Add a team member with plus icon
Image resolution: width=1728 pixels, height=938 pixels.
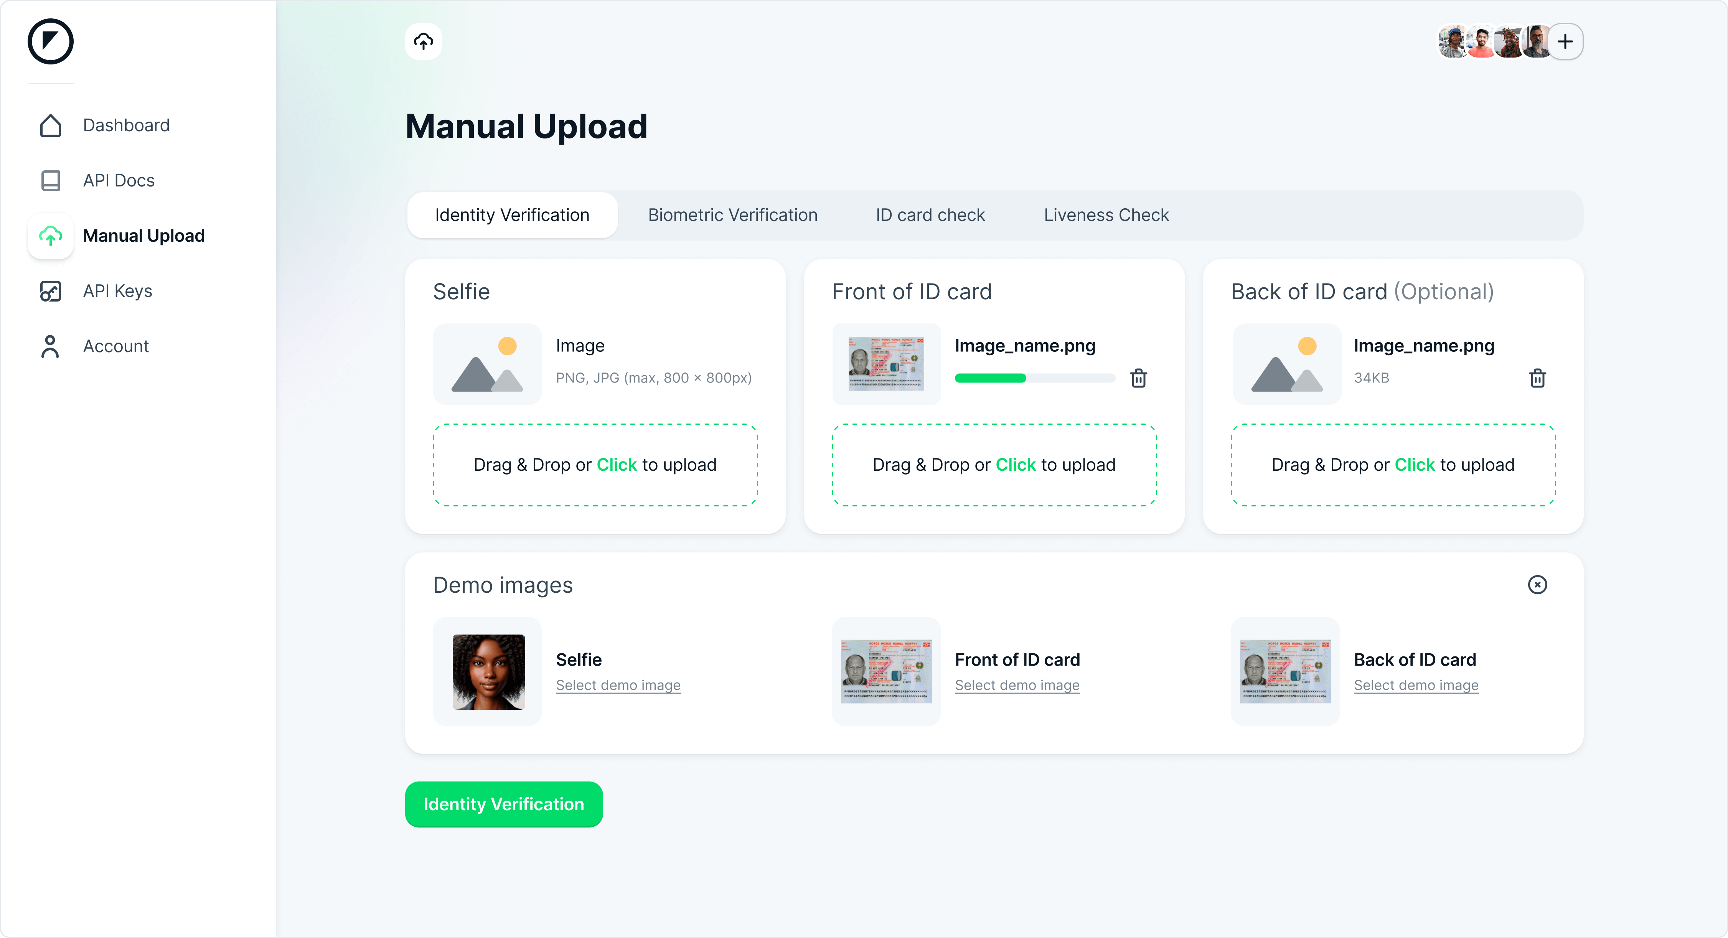click(1565, 41)
